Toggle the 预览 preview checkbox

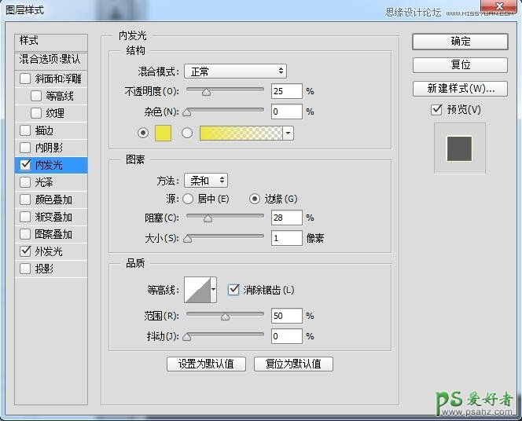tap(437, 110)
